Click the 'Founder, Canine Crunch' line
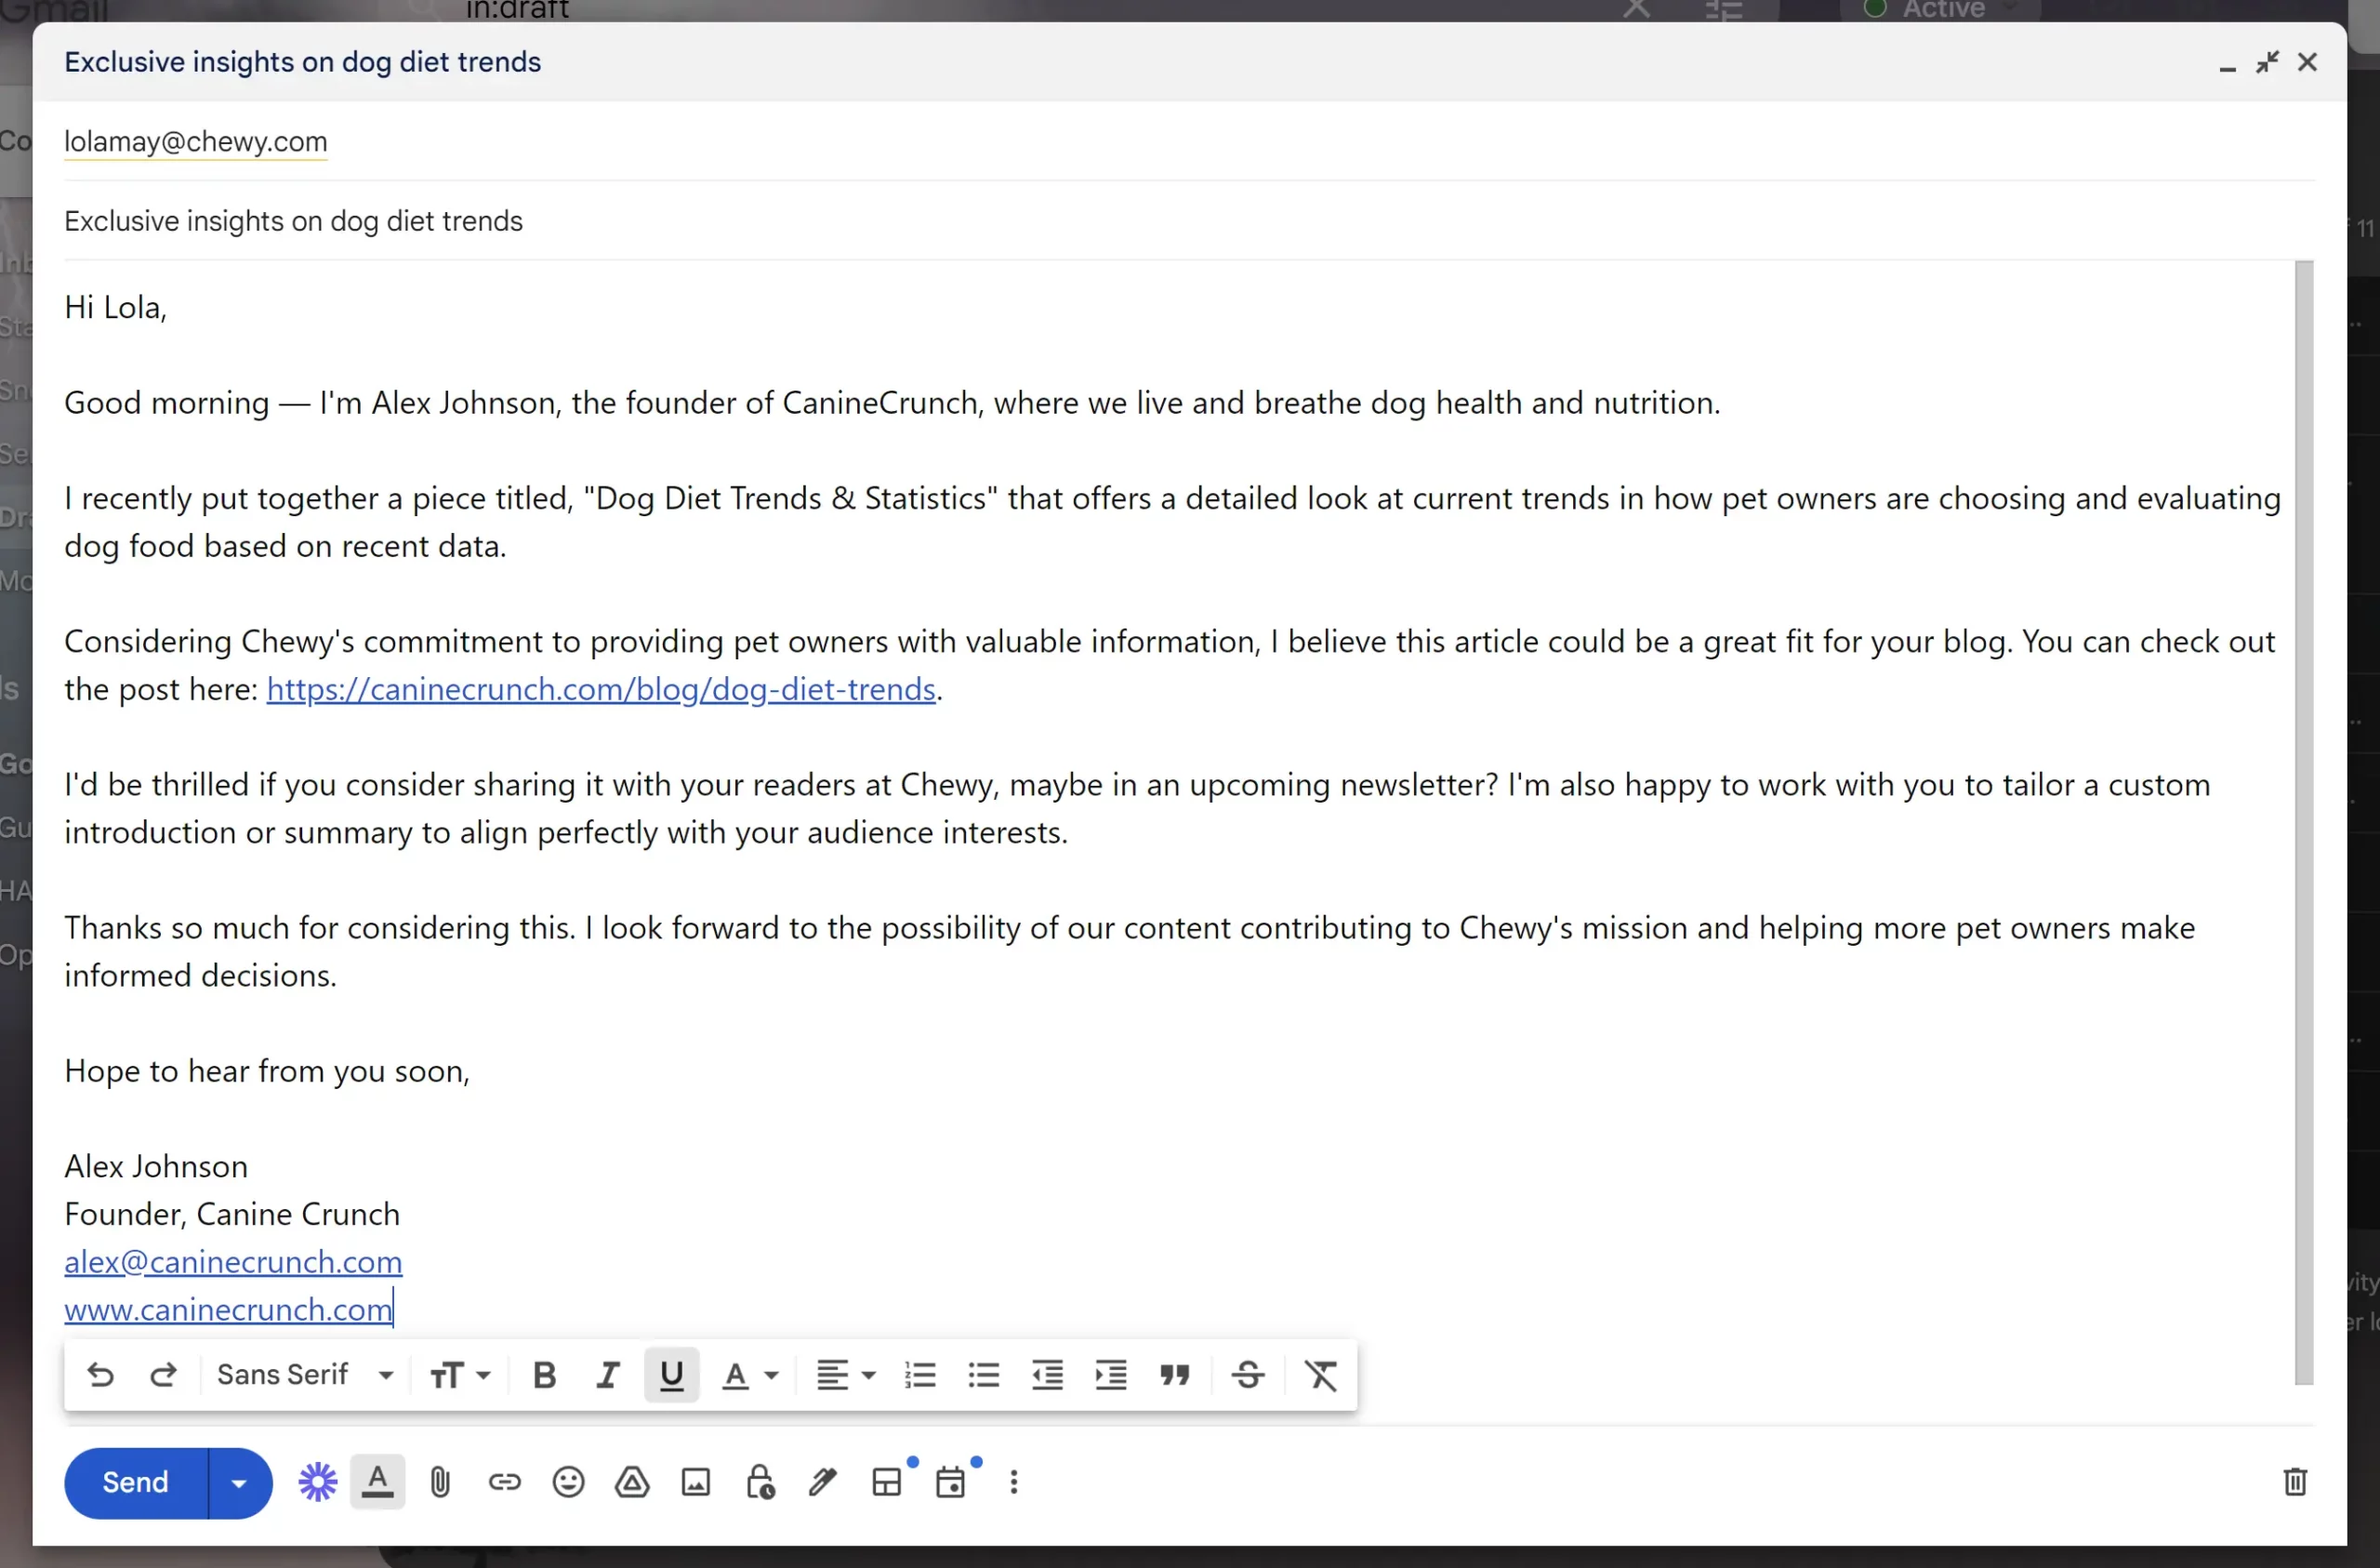2380x1568 pixels. pos(232,1214)
